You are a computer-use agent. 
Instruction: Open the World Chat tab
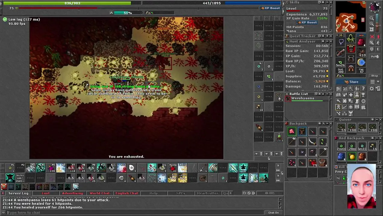(100, 193)
